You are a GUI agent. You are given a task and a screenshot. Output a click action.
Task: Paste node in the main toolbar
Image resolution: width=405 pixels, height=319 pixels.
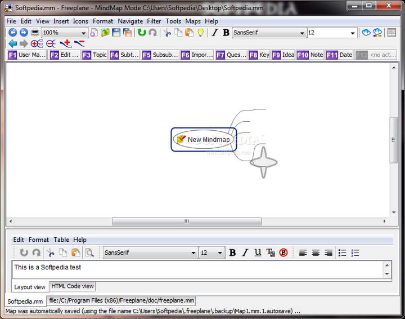pos(190,33)
